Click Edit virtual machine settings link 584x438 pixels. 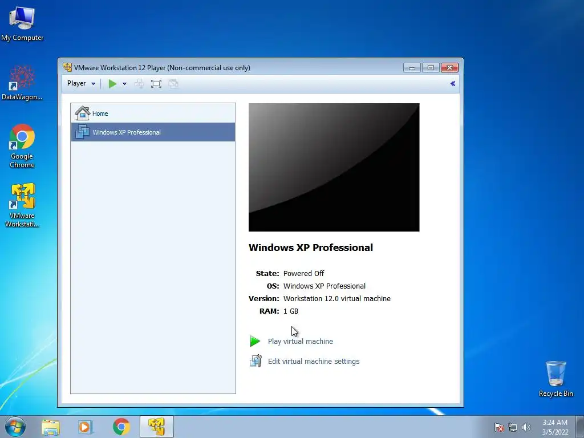coord(314,361)
